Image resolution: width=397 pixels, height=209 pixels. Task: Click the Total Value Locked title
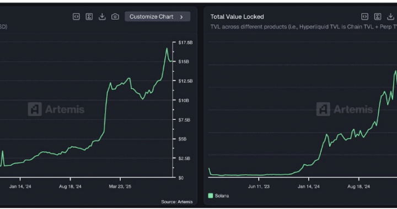(237, 16)
